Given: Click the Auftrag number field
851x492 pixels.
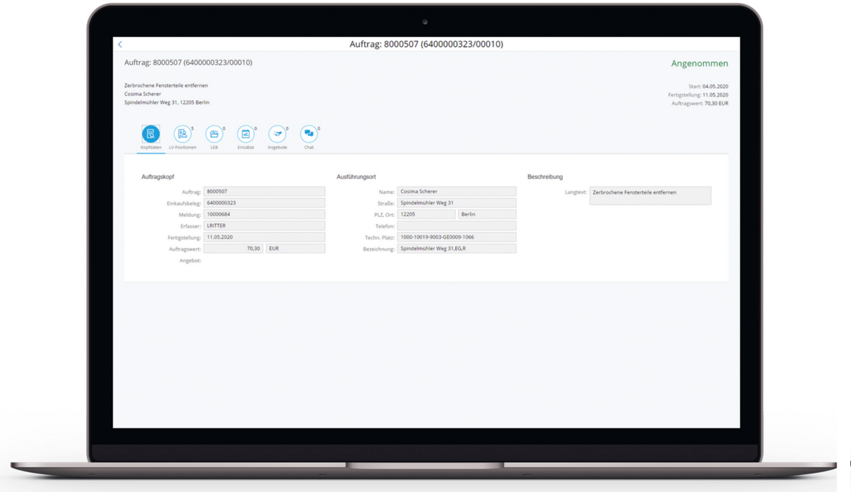Looking at the screenshot, I should pos(264,192).
